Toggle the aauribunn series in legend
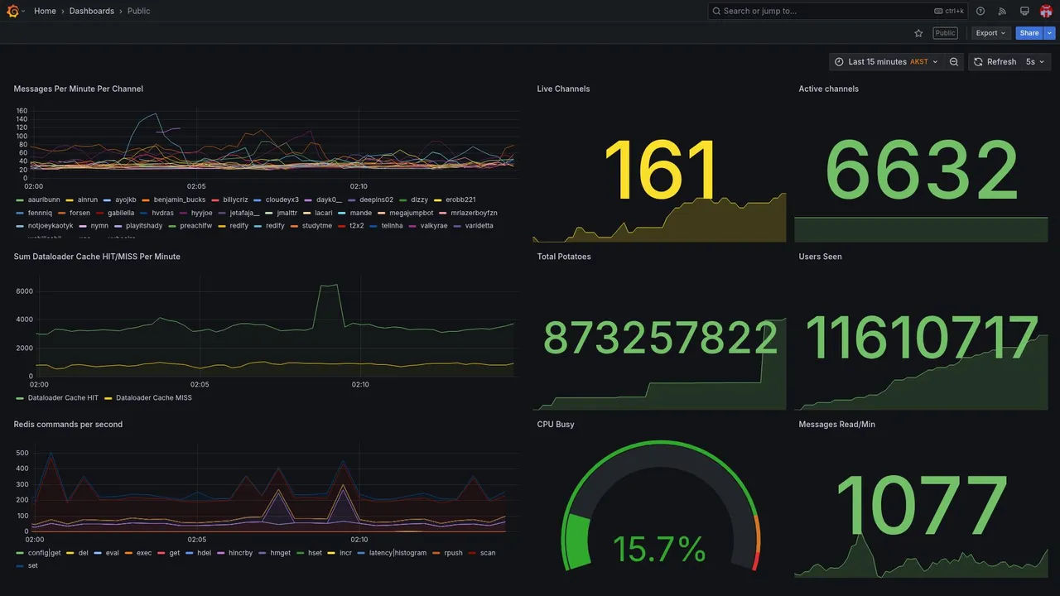 click(44, 199)
